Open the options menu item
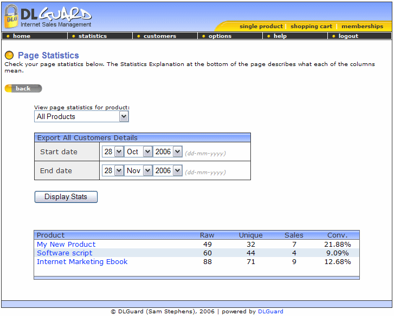The width and height of the screenshot is (394, 316). click(x=219, y=36)
